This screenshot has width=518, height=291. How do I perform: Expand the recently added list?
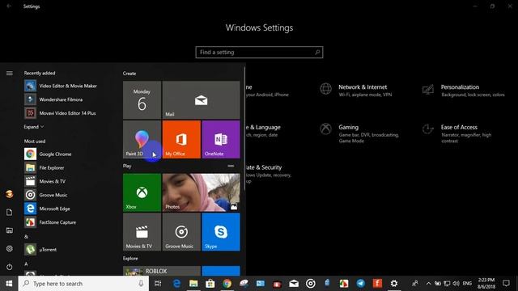(34, 127)
